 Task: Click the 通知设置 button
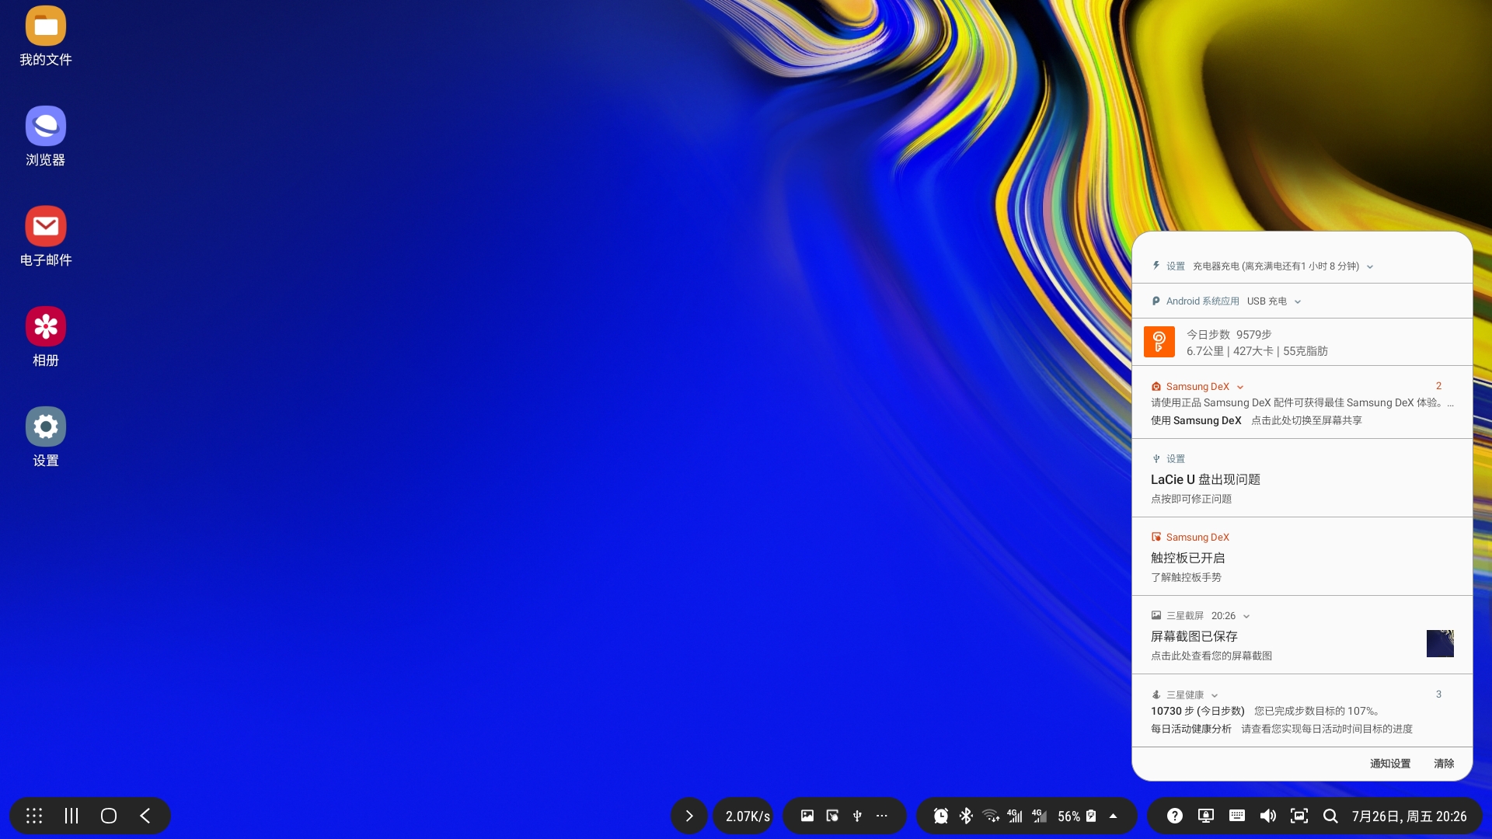click(1389, 764)
